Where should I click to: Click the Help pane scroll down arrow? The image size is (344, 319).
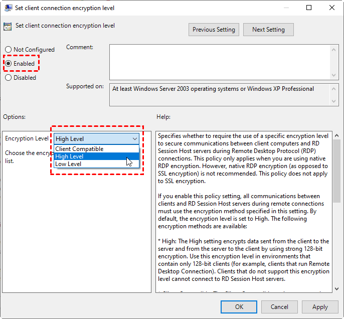click(337, 289)
